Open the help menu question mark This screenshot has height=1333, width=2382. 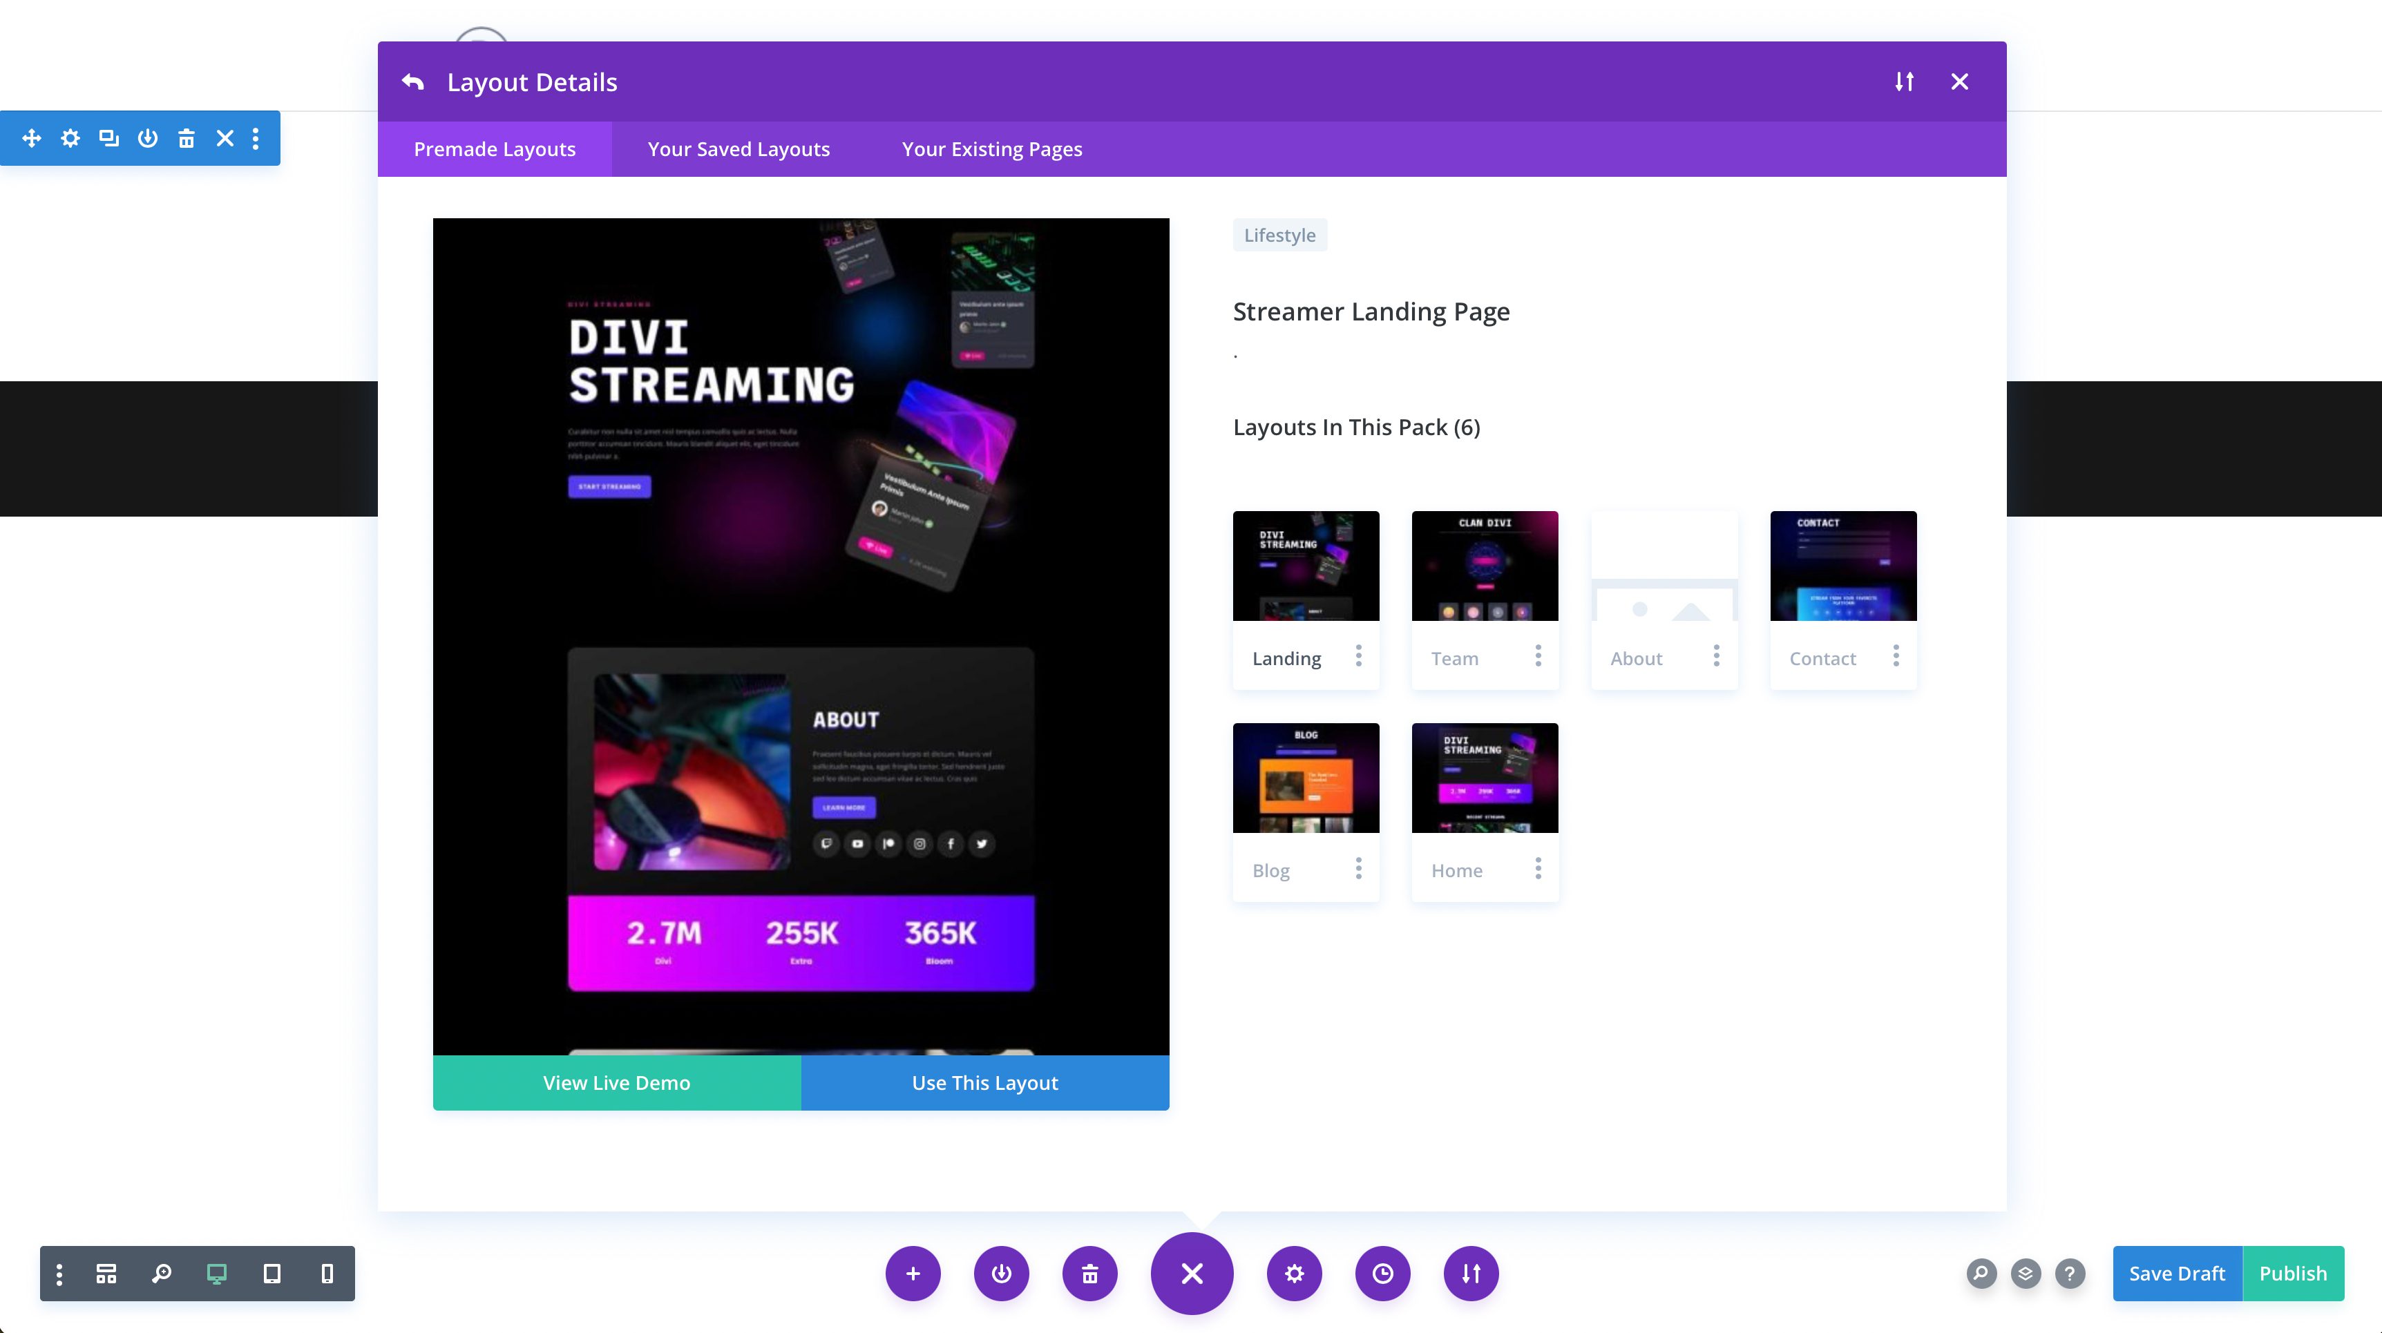(2070, 1273)
